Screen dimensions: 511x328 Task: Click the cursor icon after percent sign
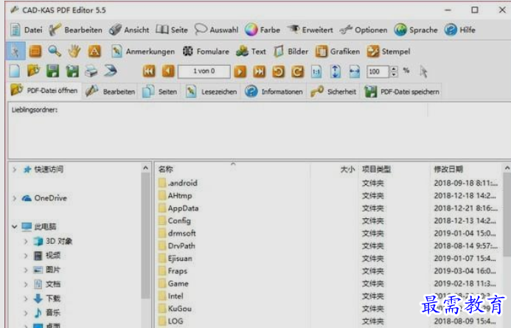click(423, 71)
